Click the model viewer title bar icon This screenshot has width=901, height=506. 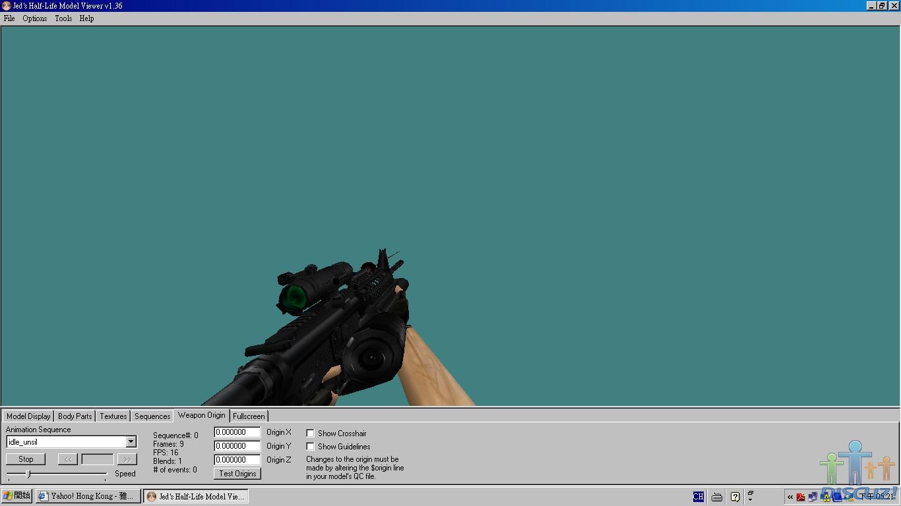pyautogui.click(x=7, y=6)
